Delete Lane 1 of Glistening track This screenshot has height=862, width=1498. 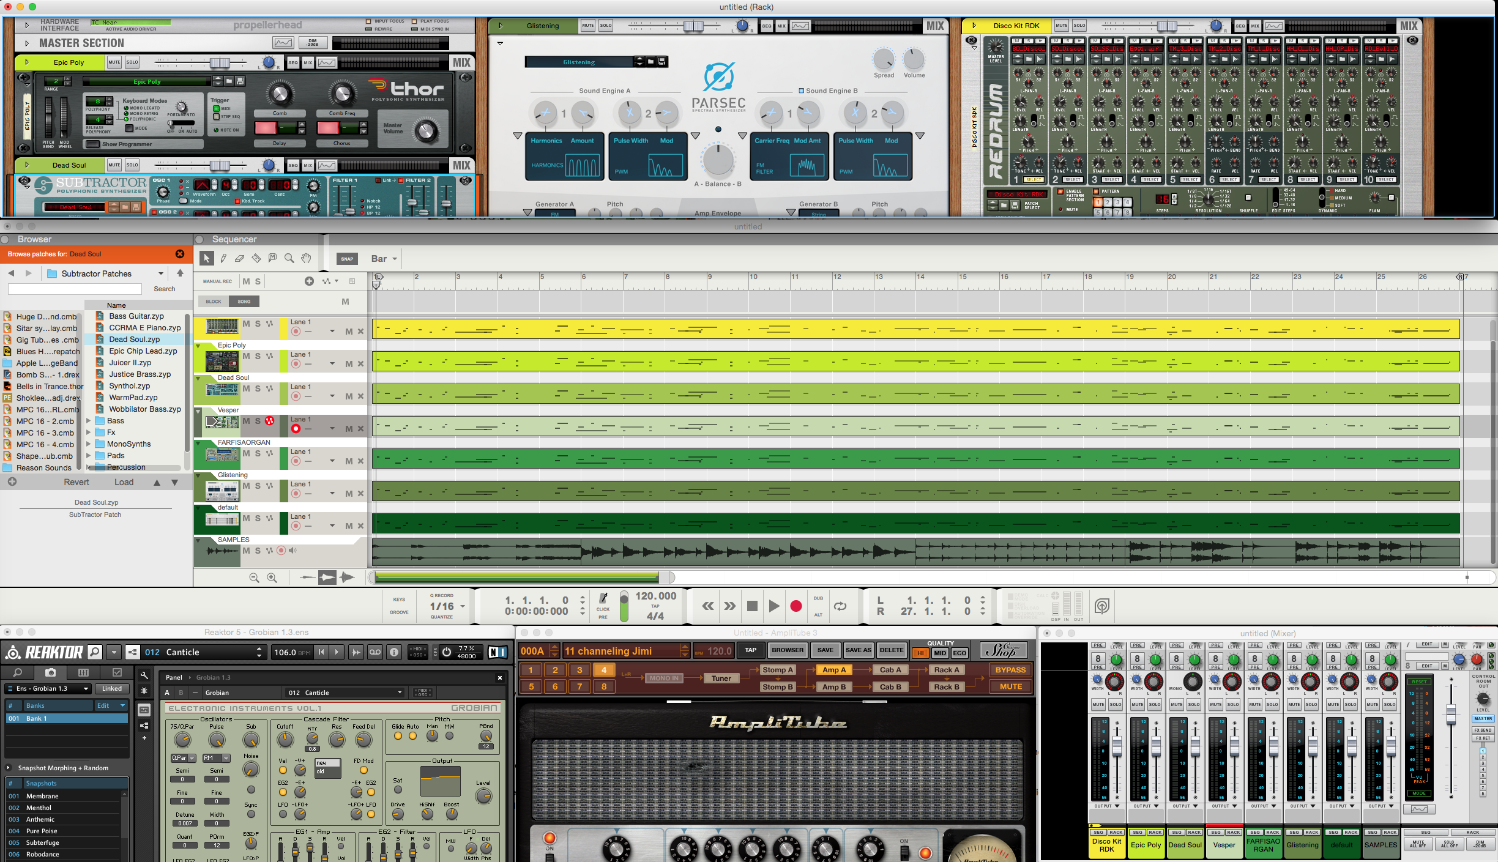pyautogui.click(x=360, y=494)
